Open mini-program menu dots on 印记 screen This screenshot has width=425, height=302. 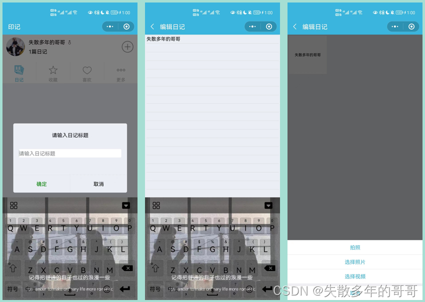110,26
